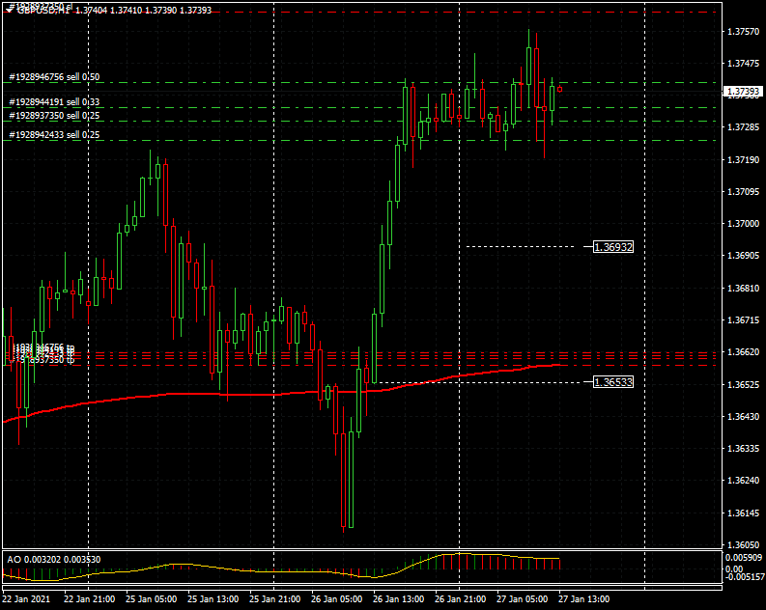Click the 25 Jan 13:00 time label
The image size is (766, 610).
213,599
